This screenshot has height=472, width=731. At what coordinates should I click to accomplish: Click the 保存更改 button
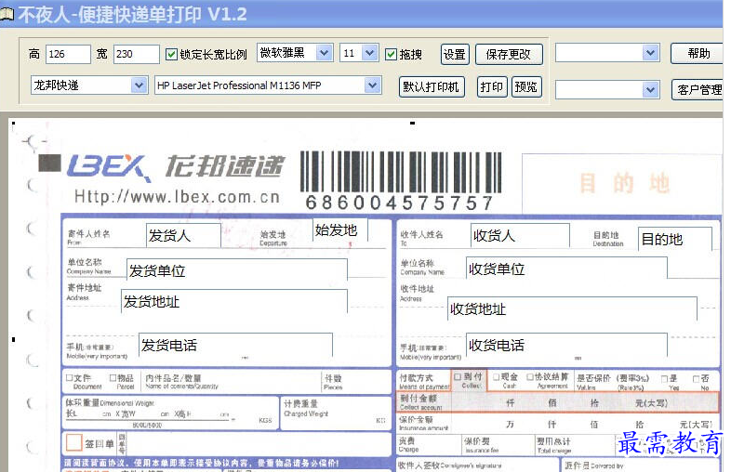(x=509, y=55)
